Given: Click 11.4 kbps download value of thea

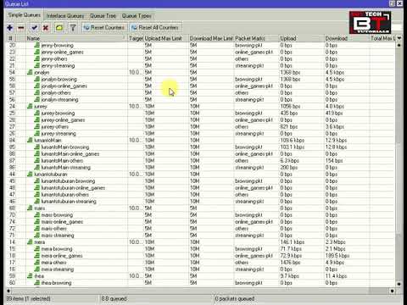Looking at the screenshot, I should [336, 276].
